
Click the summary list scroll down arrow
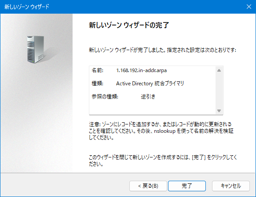(219, 111)
